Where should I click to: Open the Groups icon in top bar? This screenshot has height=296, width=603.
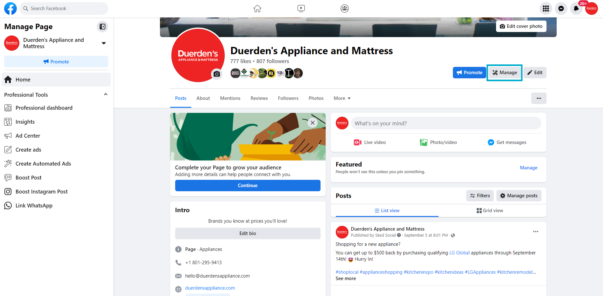(x=345, y=9)
